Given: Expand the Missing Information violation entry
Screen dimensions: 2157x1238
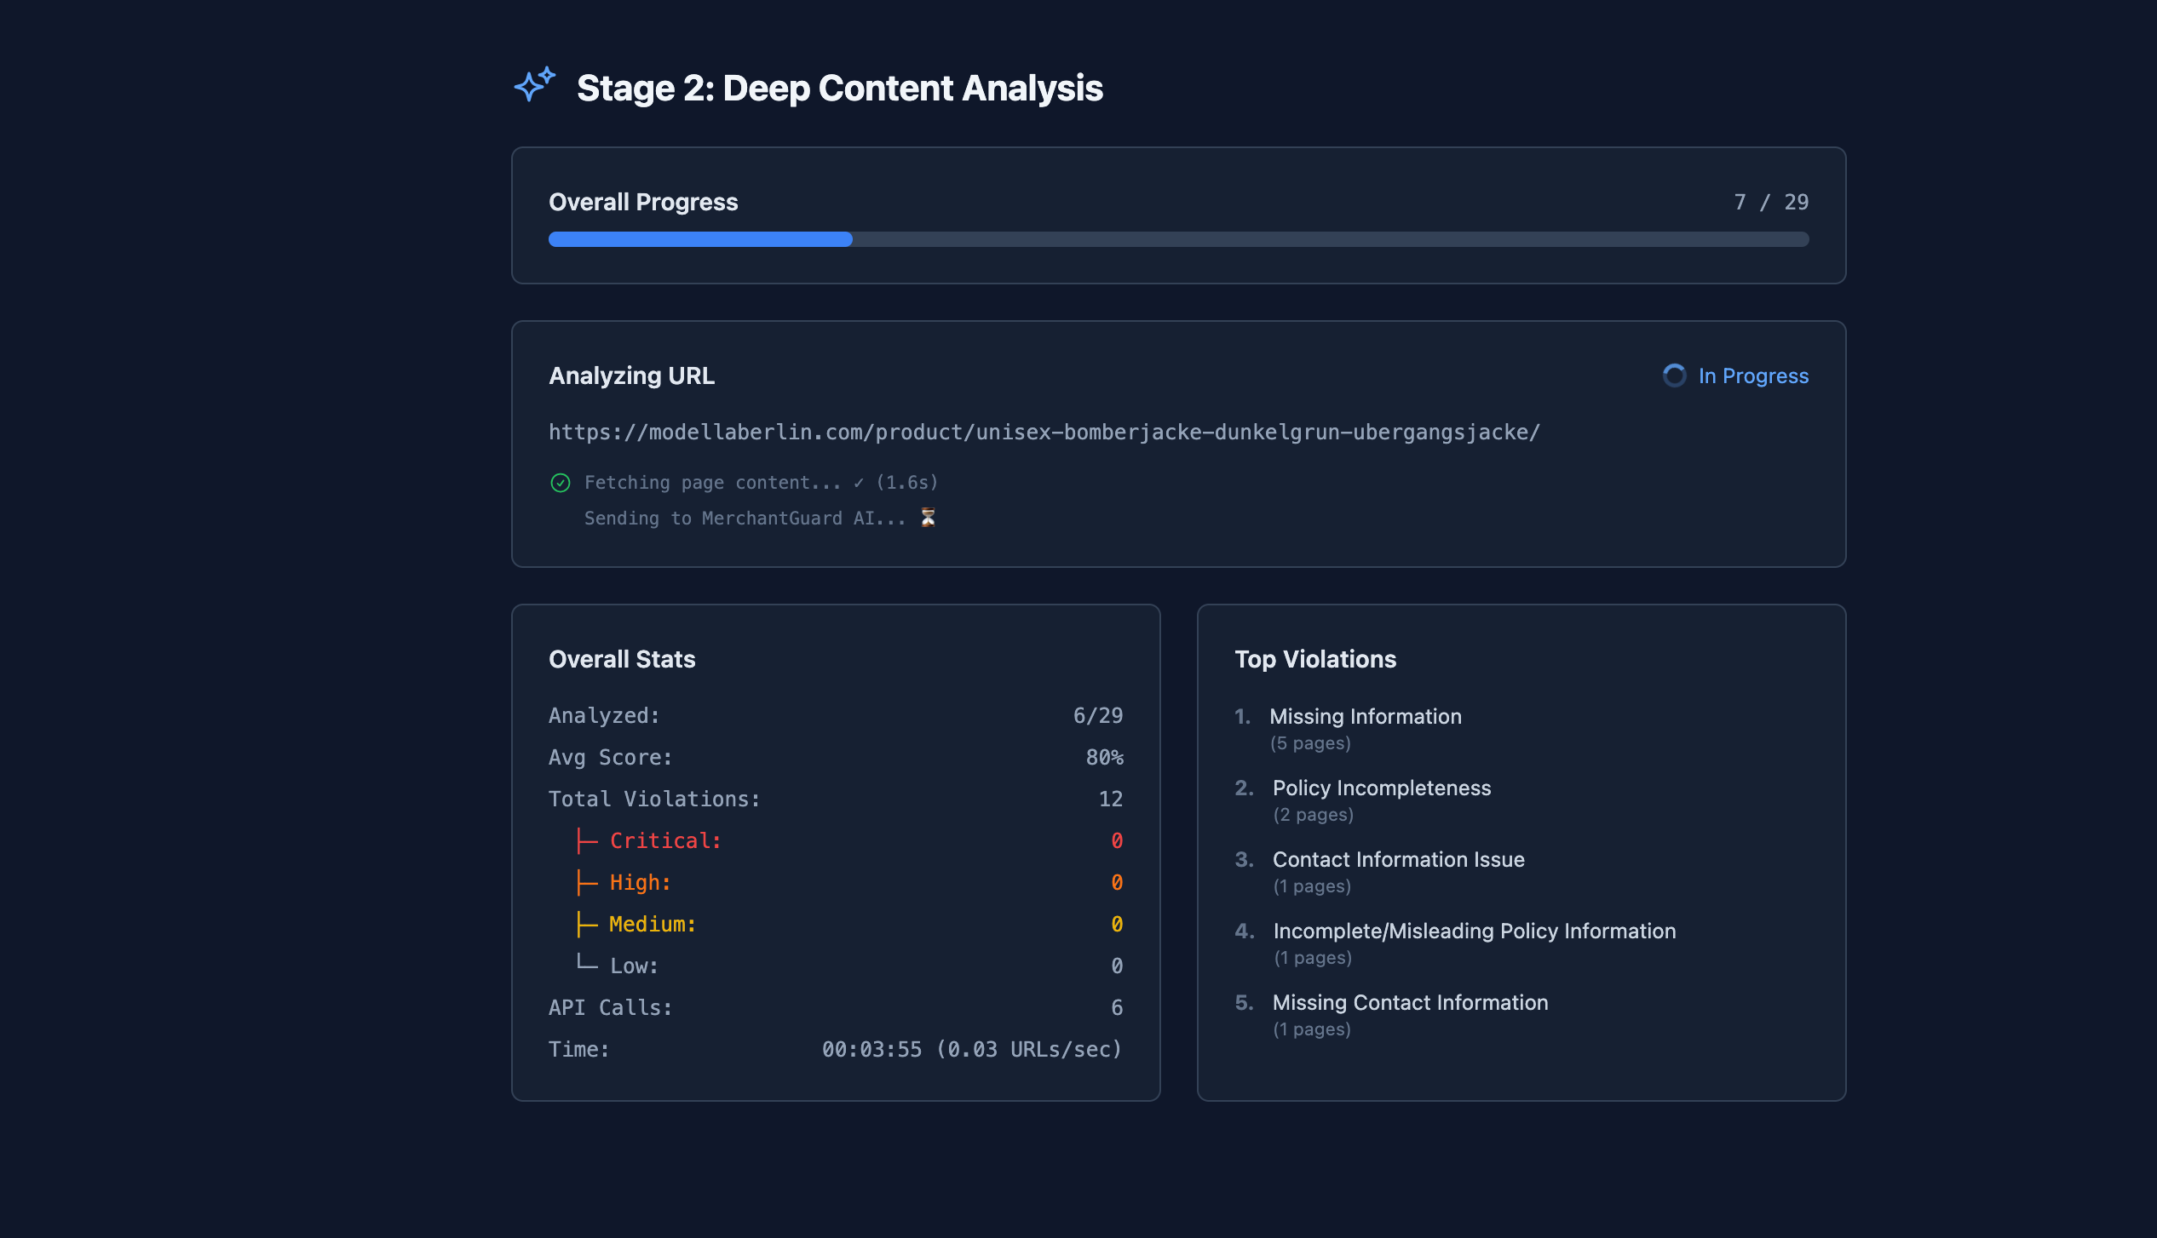Looking at the screenshot, I should click(x=1366, y=716).
